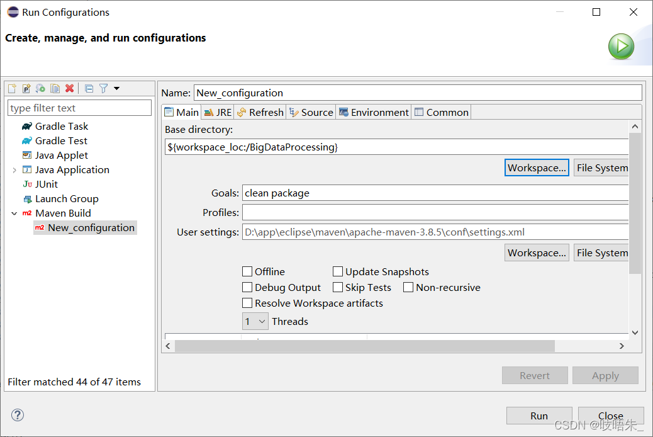Toggle the Debug Output checkbox
Image resolution: width=653 pixels, height=437 pixels.
pos(247,287)
